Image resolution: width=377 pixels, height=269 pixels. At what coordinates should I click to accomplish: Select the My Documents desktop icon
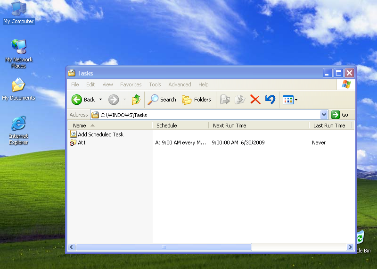click(x=18, y=89)
